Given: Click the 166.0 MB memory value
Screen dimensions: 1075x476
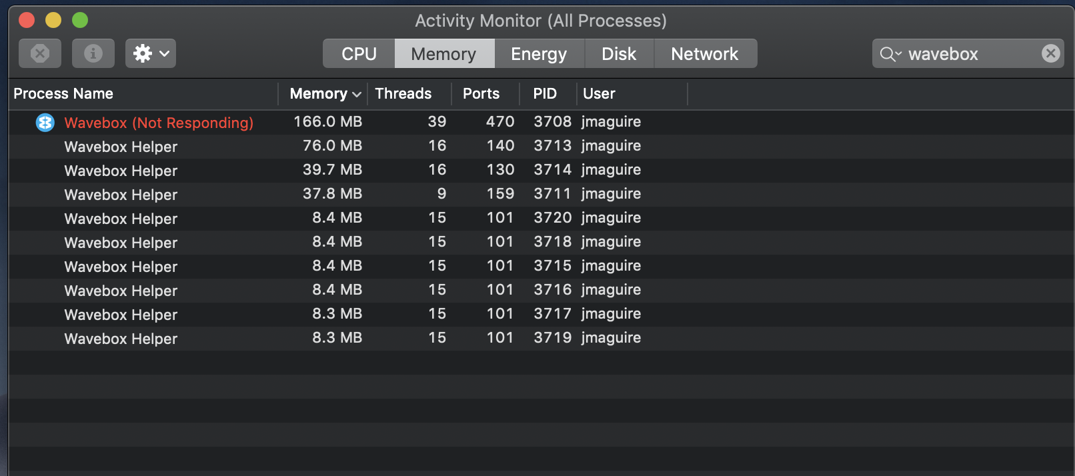Looking at the screenshot, I should 328,121.
